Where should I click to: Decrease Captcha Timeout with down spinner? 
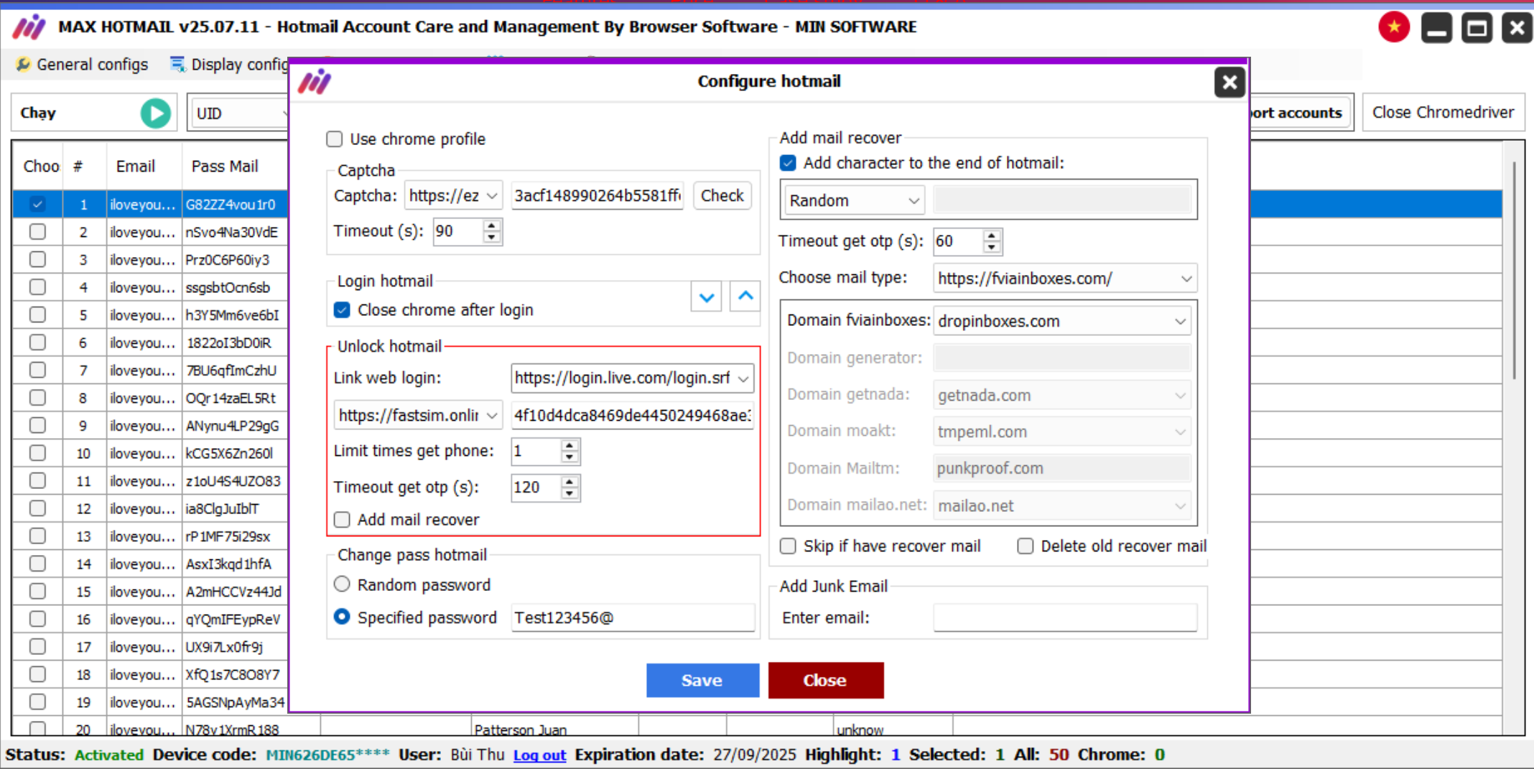[492, 238]
